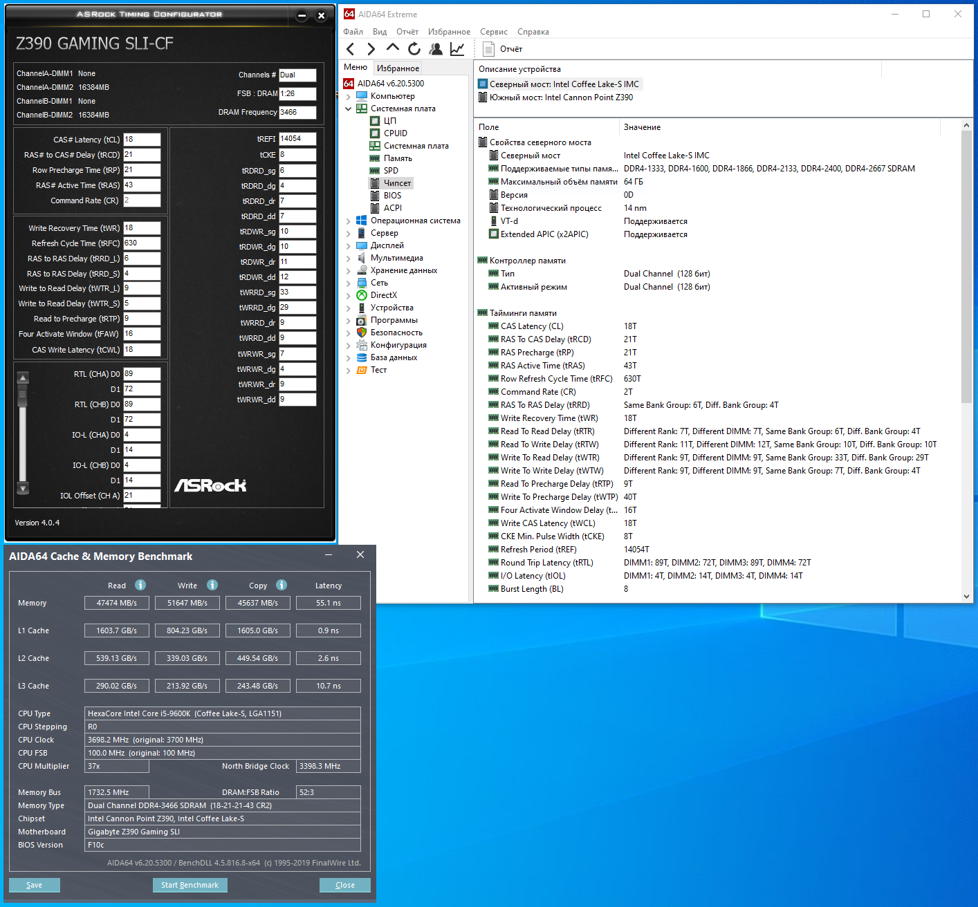Image resolution: width=978 pixels, height=907 pixels.
Task: Expand the Сеть tree node
Action: point(348,283)
